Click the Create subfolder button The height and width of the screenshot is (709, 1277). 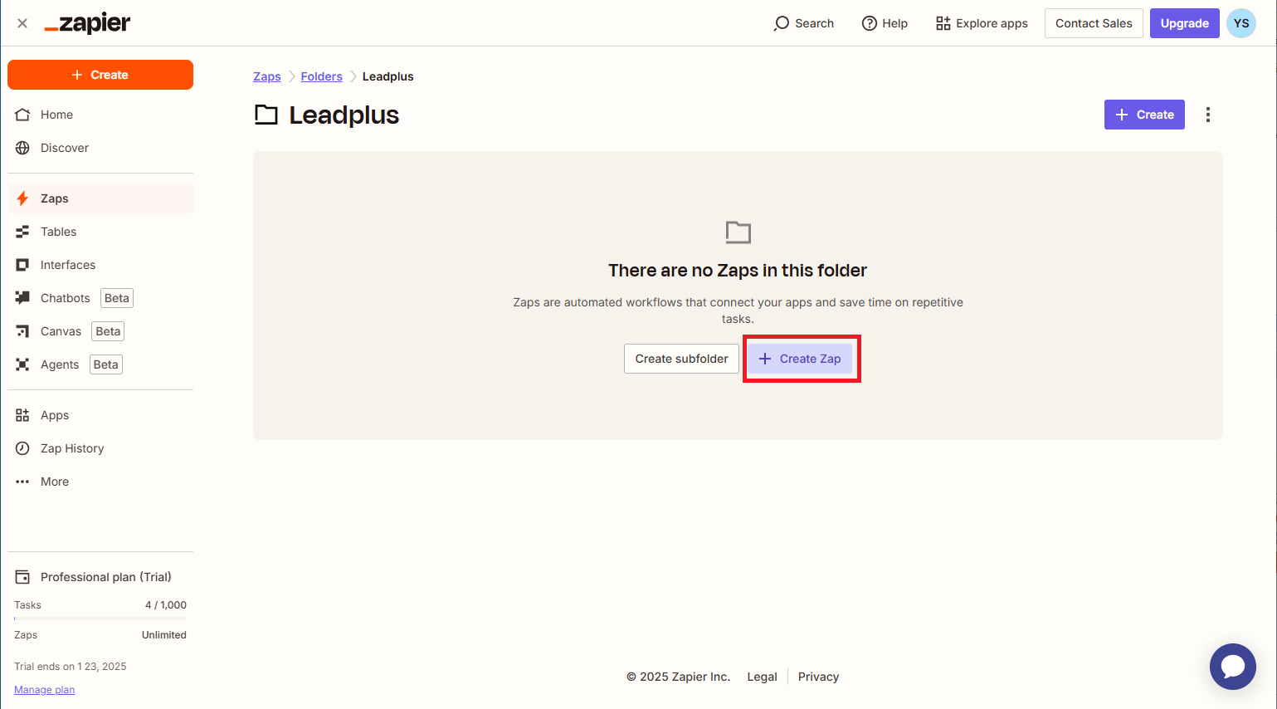[x=681, y=359]
